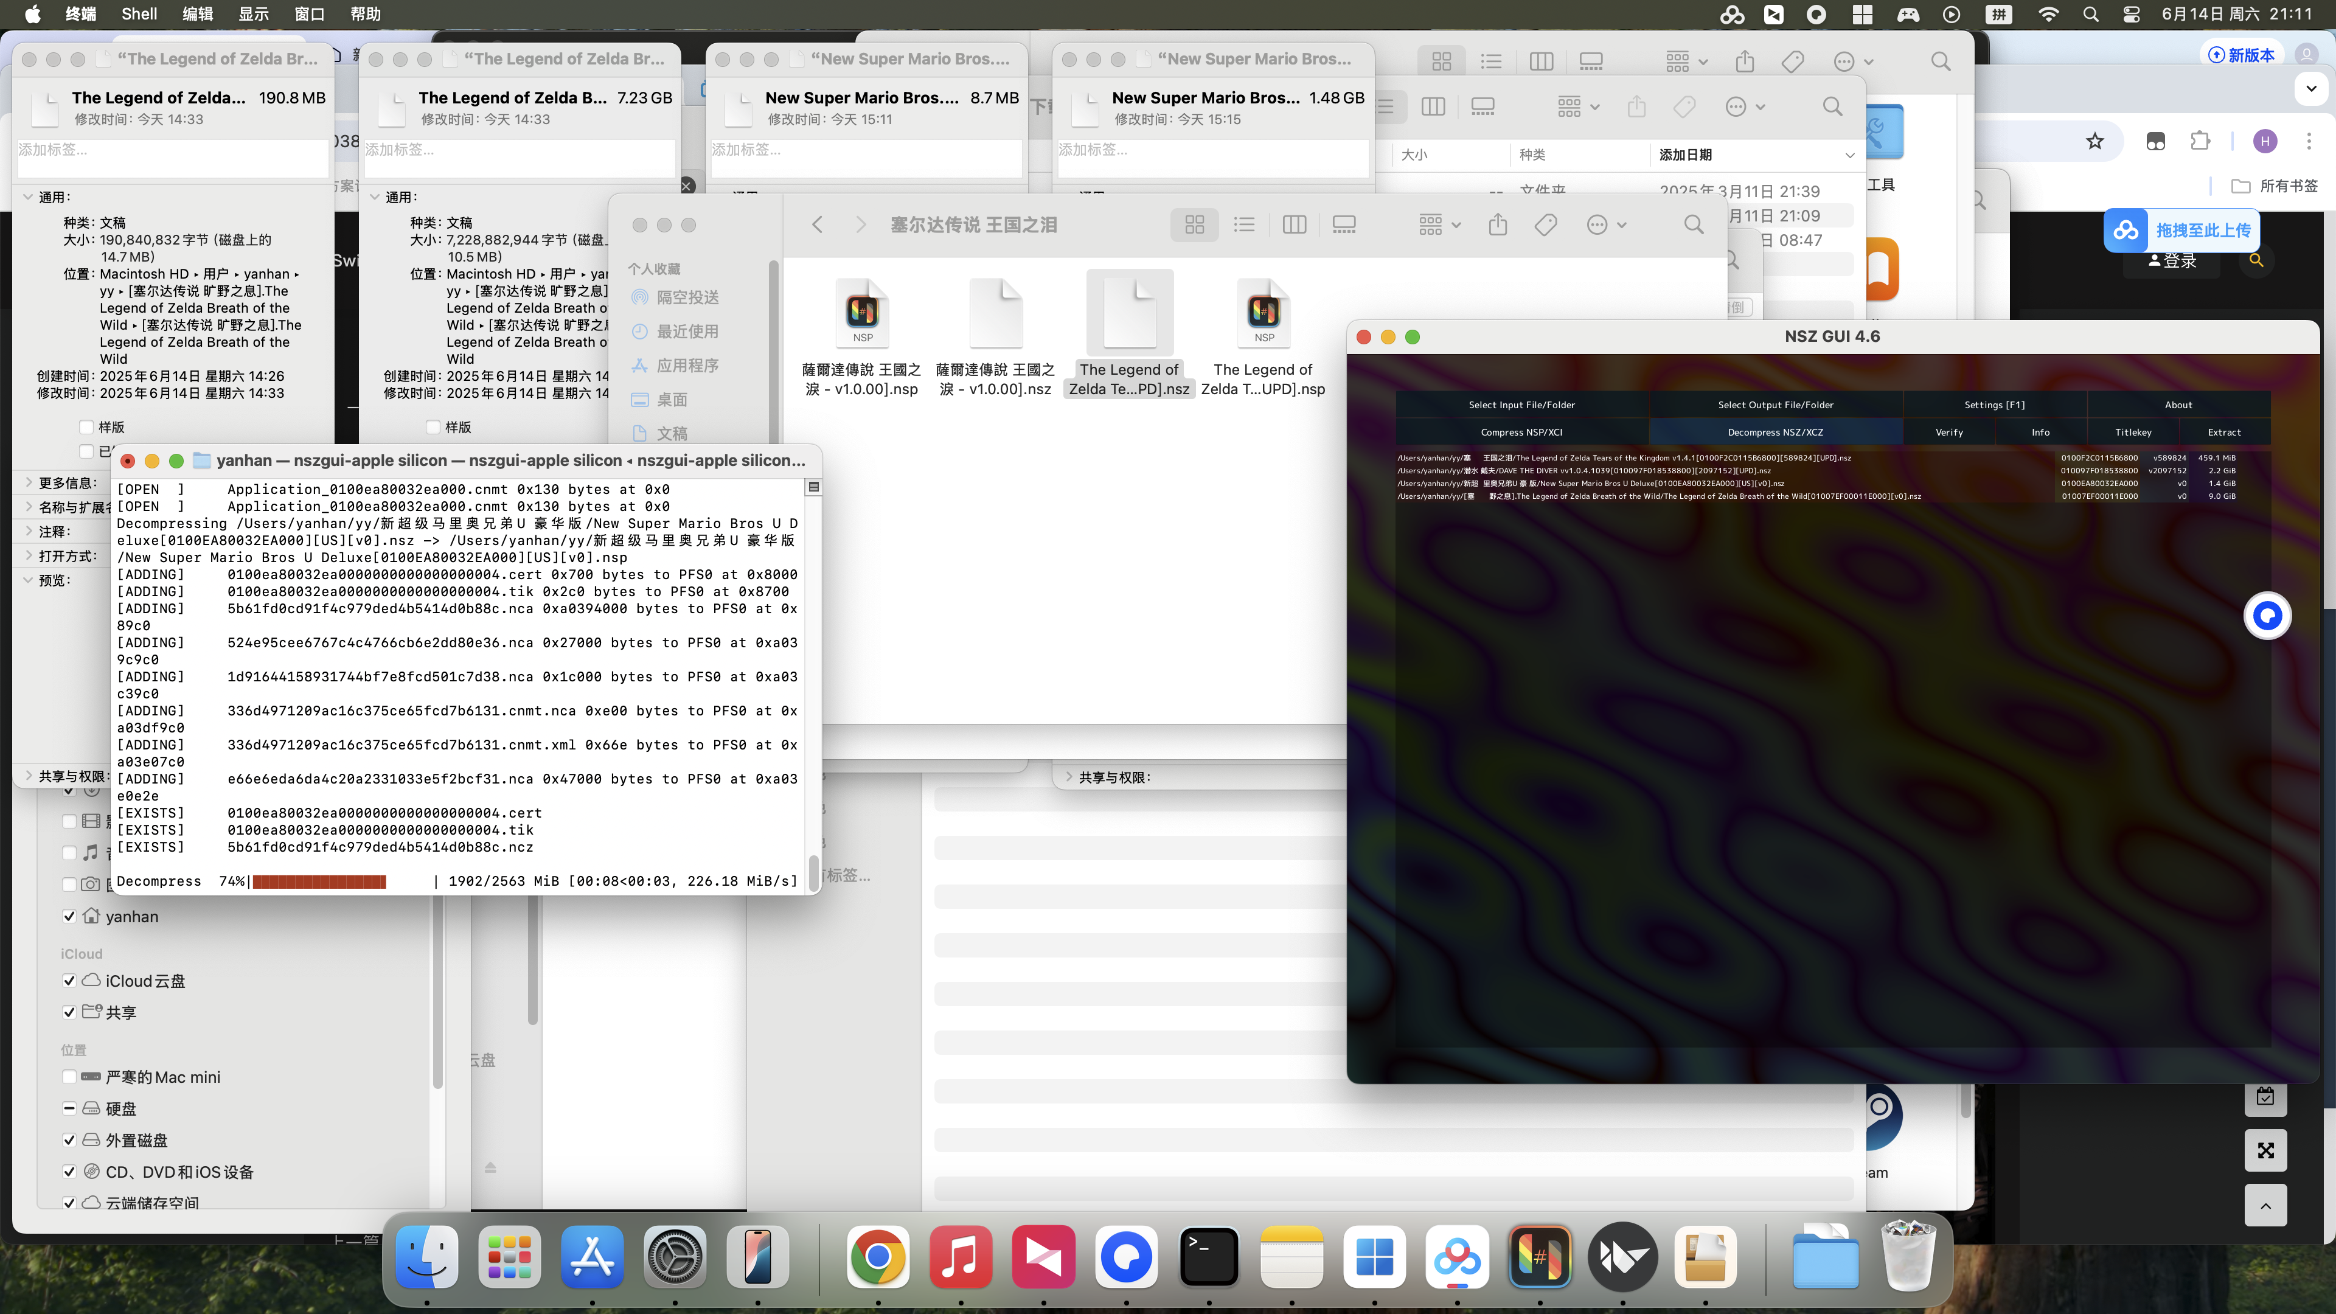
Task: Click 拖拽至此上传 upload button
Action: (x=2181, y=231)
